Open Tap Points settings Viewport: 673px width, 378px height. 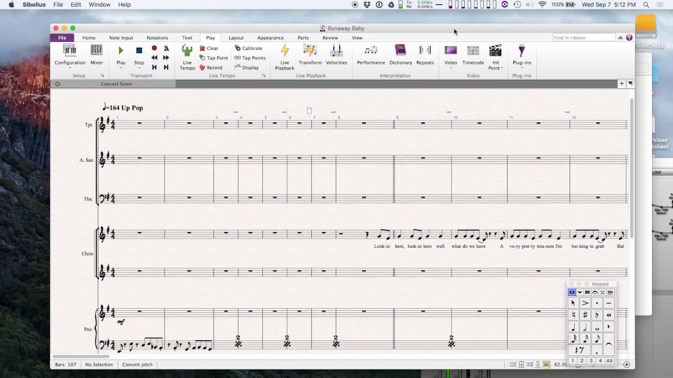(250, 58)
